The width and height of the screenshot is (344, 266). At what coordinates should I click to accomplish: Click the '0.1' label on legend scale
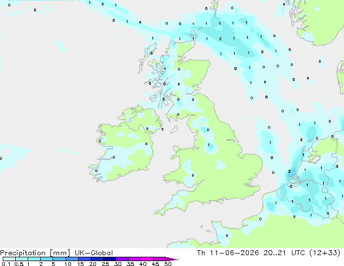coord(6,264)
